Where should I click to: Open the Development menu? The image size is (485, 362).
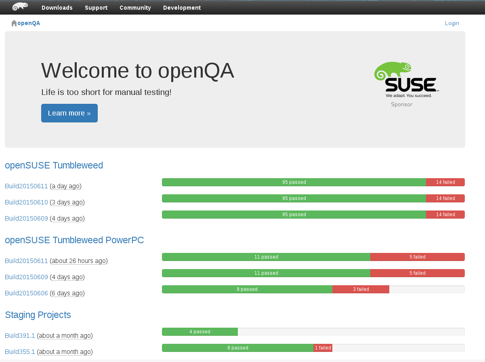(x=182, y=8)
